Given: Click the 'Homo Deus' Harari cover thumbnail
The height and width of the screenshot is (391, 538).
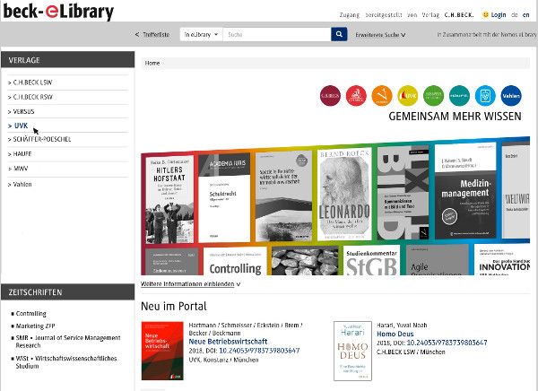Looking at the screenshot, I should tap(352, 351).
